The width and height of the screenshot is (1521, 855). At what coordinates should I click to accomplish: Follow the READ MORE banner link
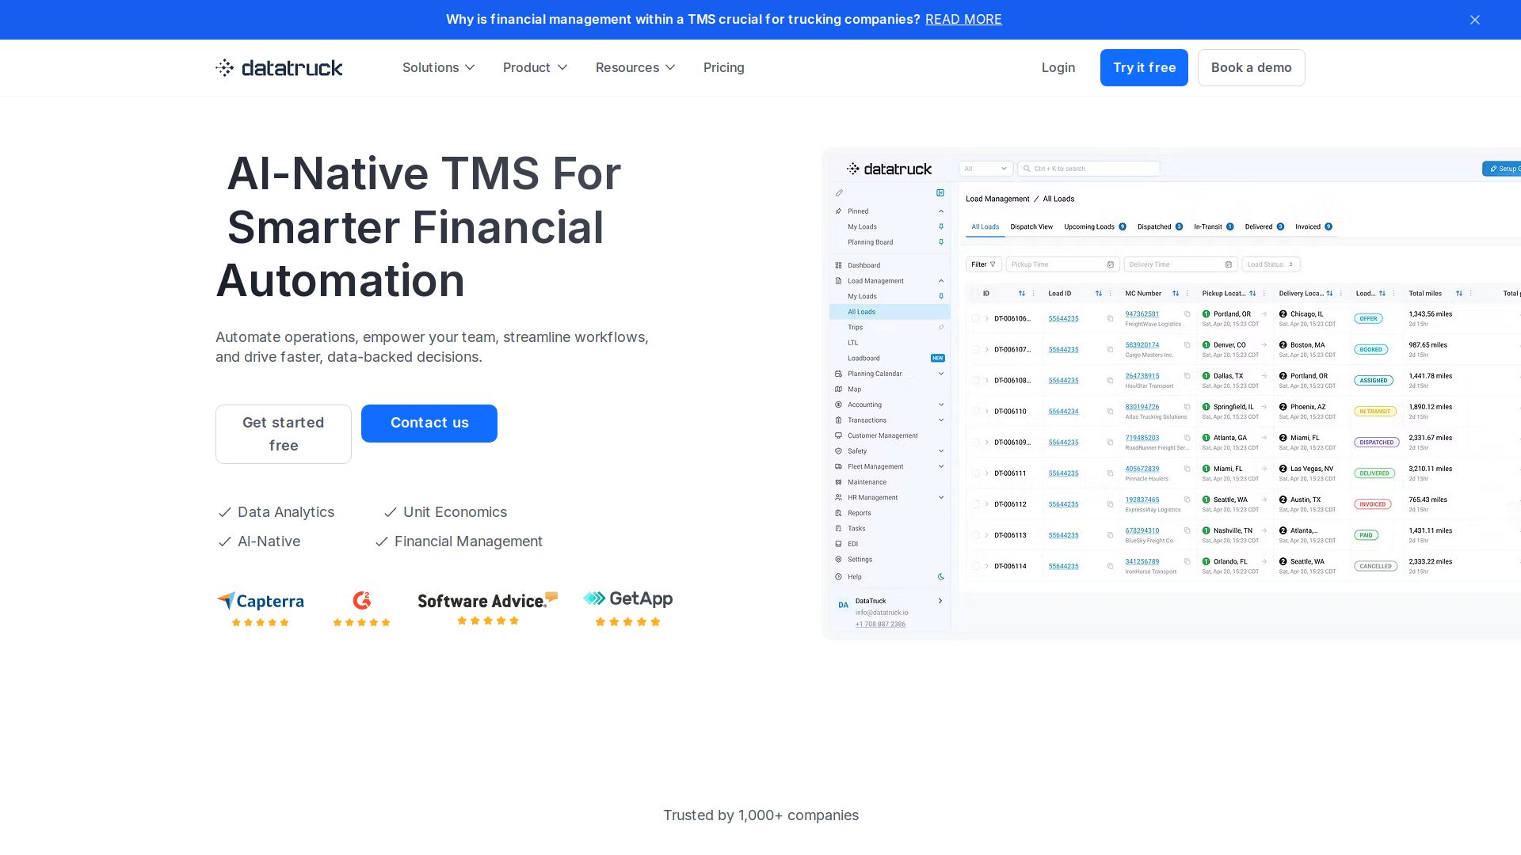963,19
